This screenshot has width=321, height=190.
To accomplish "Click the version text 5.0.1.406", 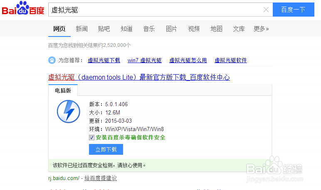I will pos(116,105).
